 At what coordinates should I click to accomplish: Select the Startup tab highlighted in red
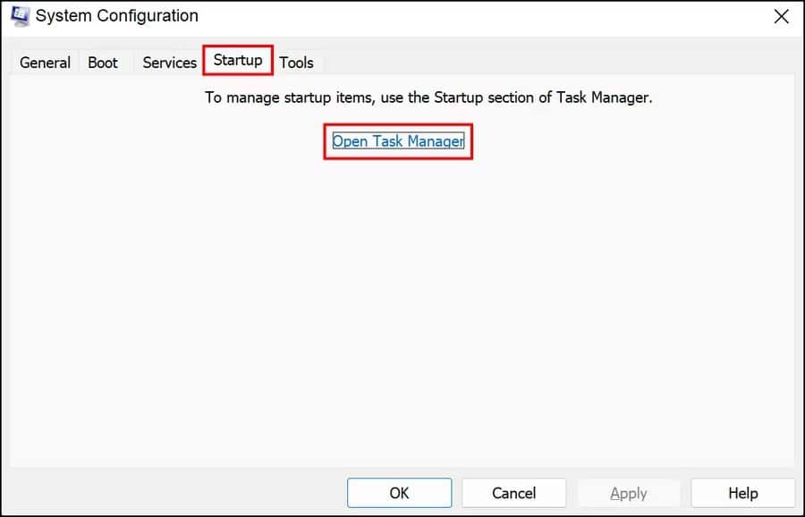(x=237, y=60)
